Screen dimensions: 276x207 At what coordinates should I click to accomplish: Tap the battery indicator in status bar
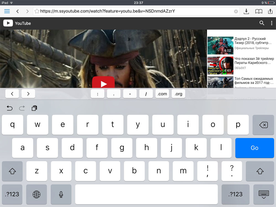[x=271, y=3]
